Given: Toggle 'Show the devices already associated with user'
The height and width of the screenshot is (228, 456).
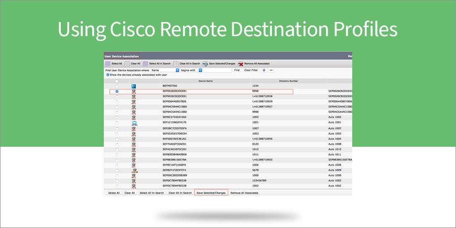Looking at the screenshot, I should [x=107, y=75].
